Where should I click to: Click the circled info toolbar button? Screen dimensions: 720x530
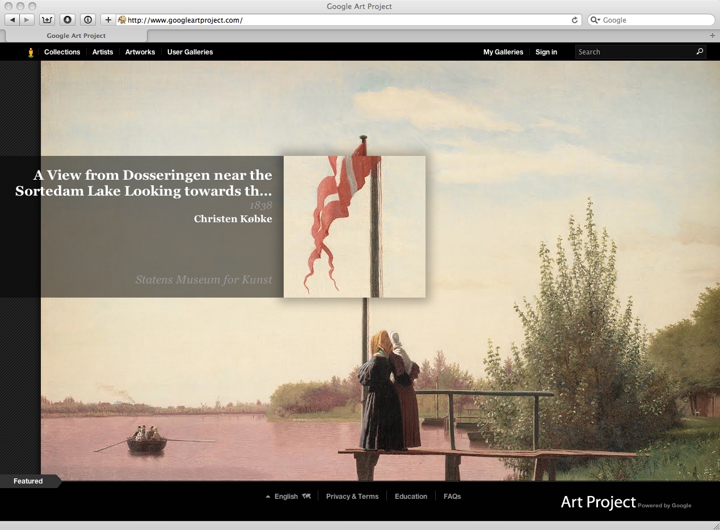[88, 20]
